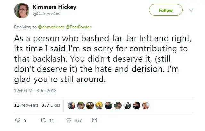The height and width of the screenshot is (131, 205).
Task: Click the tweet timestamp 12:49 PM
Action: point(35,91)
